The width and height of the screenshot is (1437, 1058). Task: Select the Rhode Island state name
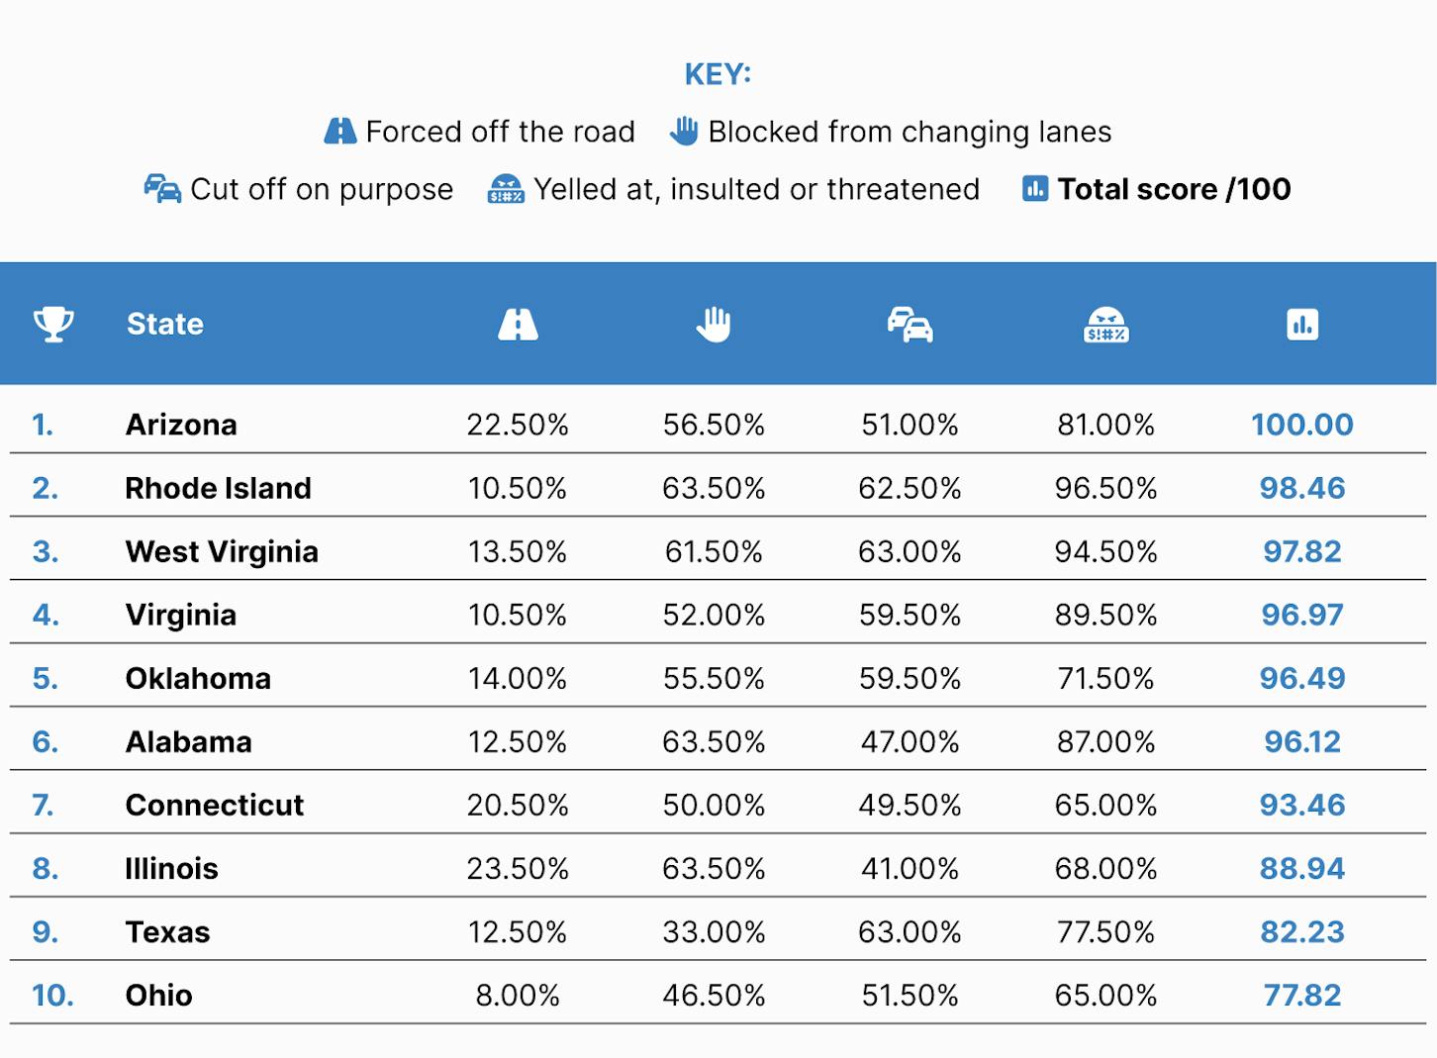click(x=218, y=488)
